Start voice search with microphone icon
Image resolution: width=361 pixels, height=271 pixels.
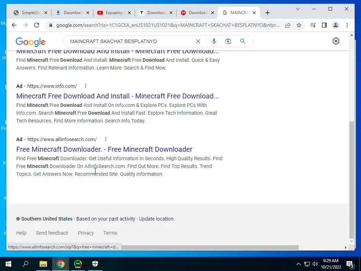click(x=214, y=41)
